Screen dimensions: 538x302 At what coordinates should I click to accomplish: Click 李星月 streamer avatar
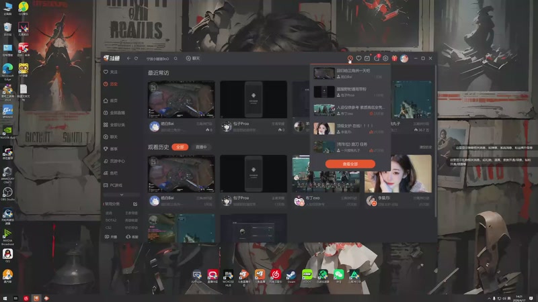[x=371, y=201]
